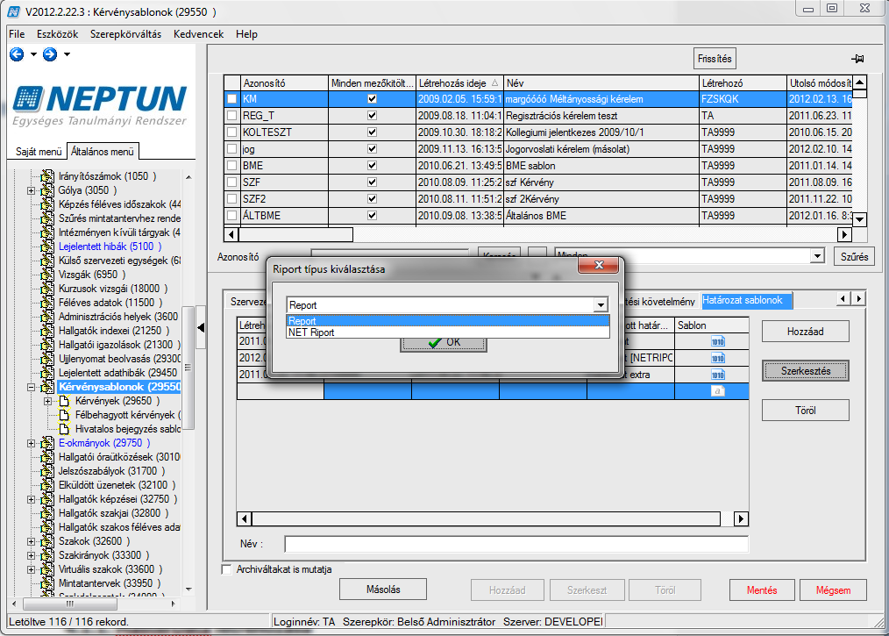Click the Másolás button
This screenshot has width=889, height=636.
(x=383, y=590)
